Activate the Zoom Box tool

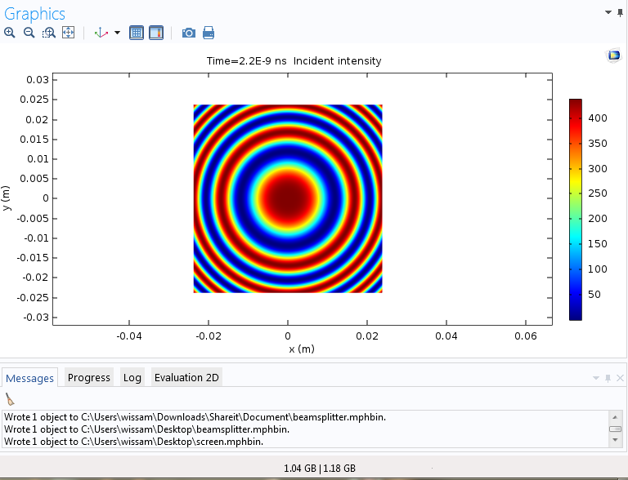49,33
